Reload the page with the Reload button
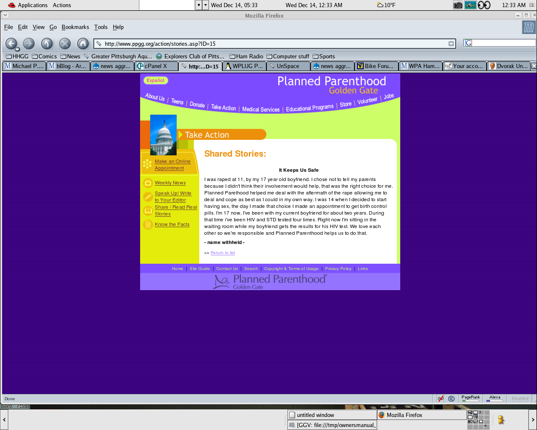This screenshot has width=537, height=430. coord(47,43)
